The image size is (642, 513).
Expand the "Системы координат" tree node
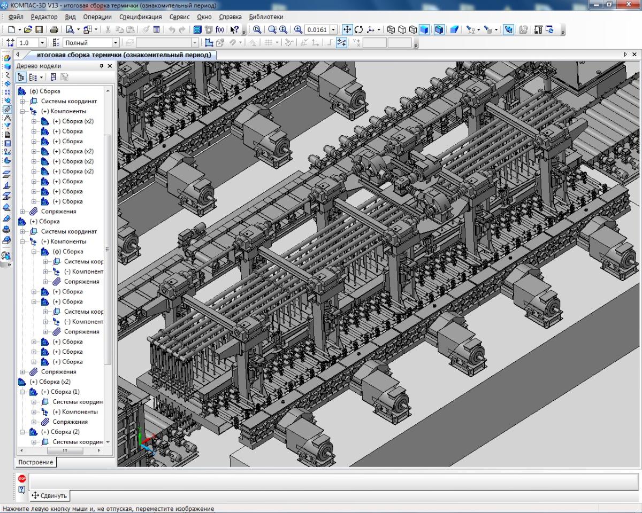coord(22,101)
